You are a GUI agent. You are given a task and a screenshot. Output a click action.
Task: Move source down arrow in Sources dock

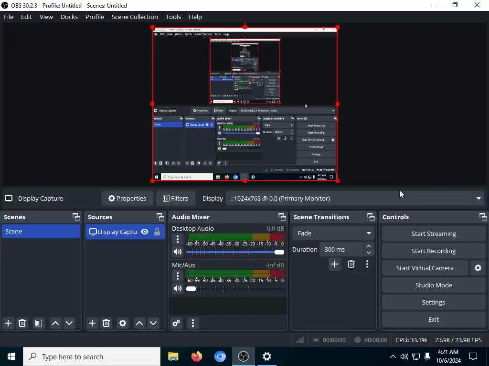click(x=153, y=323)
